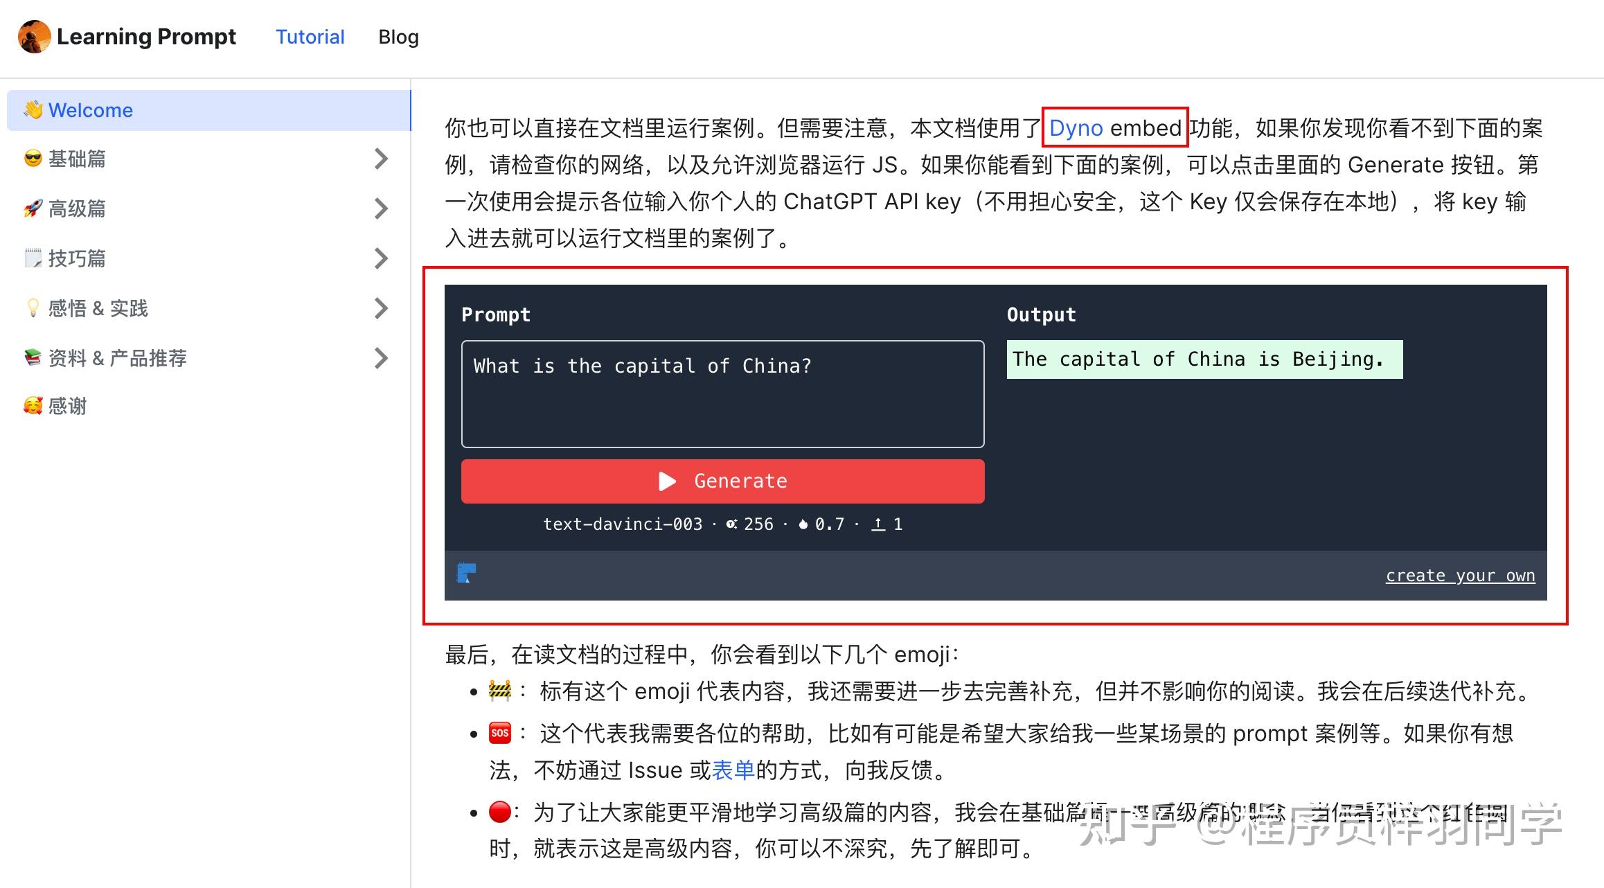Click the temperature droplet icon showing 0.7
Image resolution: width=1604 pixels, height=888 pixels.
coord(803,524)
